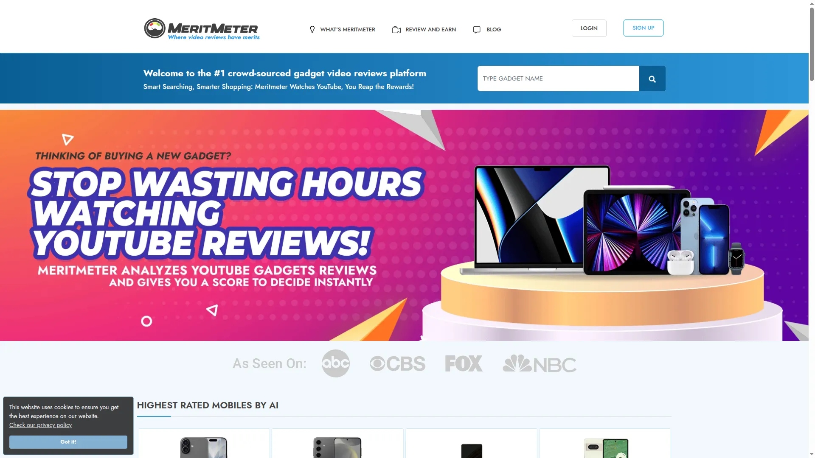Click the MeritMeter logo
The image size is (815, 458).
(x=202, y=29)
